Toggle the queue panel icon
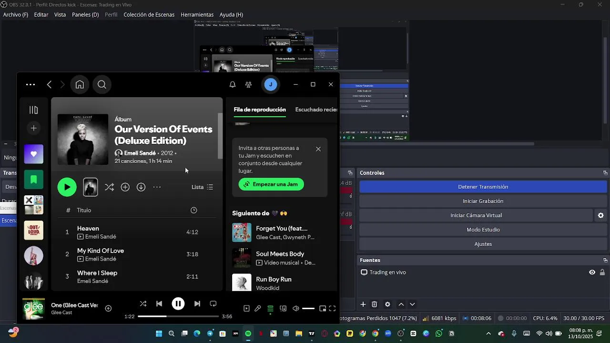Viewport: 610px width, 343px height. point(270,309)
